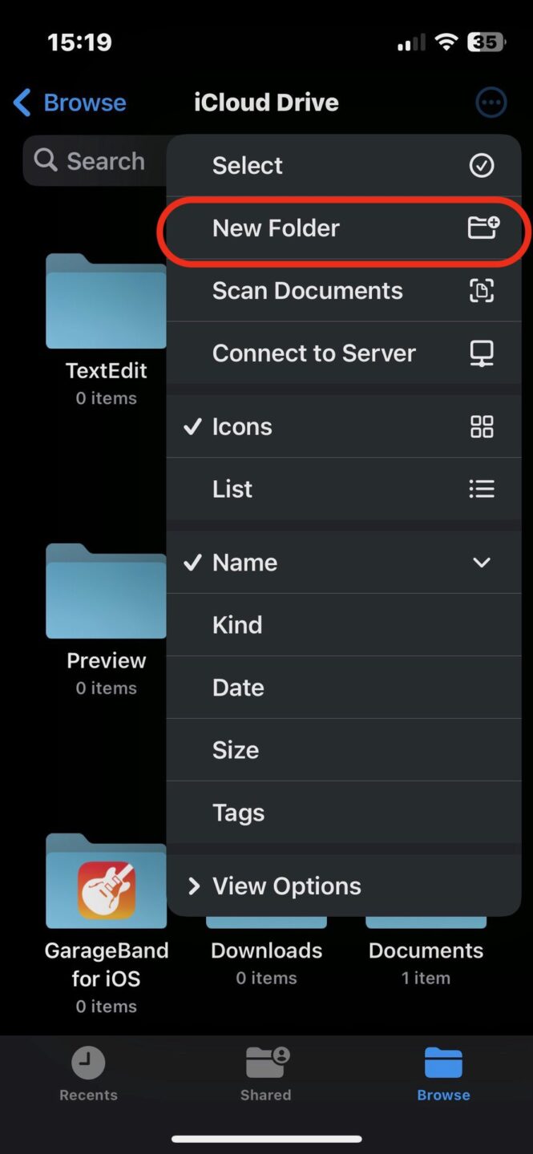Open the Shared tab
Viewport: 533px width, 1154px height.
pyautogui.click(x=266, y=1074)
